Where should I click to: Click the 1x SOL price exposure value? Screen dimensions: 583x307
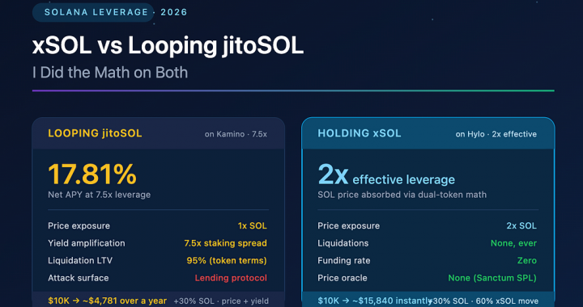[253, 225]
